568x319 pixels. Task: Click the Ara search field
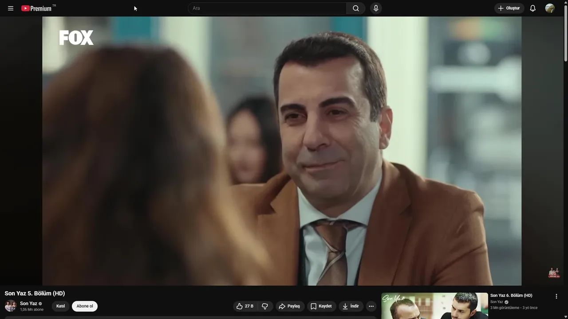pos(267,8)
